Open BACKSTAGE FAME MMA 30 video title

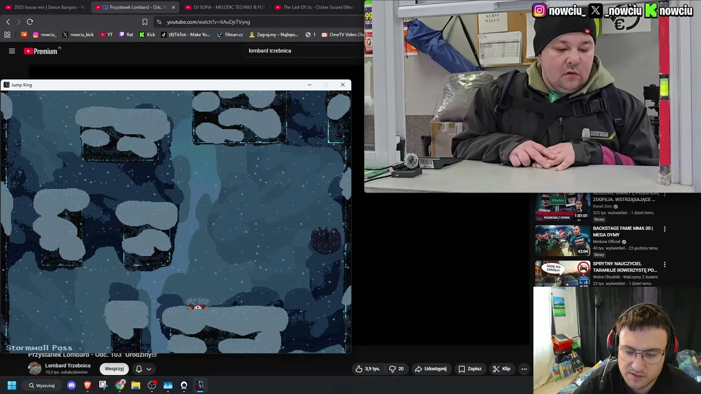pyautogui.click(x=623, y=231)
